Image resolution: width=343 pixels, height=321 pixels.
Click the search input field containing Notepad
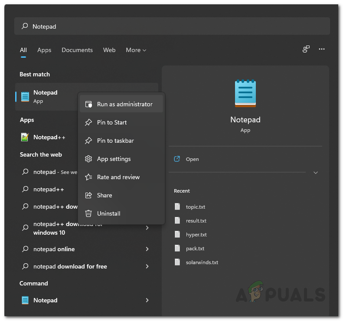172,26
